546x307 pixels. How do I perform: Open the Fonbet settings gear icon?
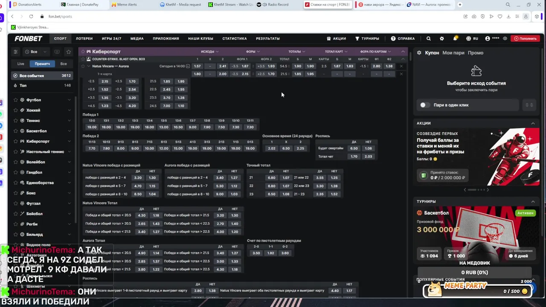click(442, 38)
